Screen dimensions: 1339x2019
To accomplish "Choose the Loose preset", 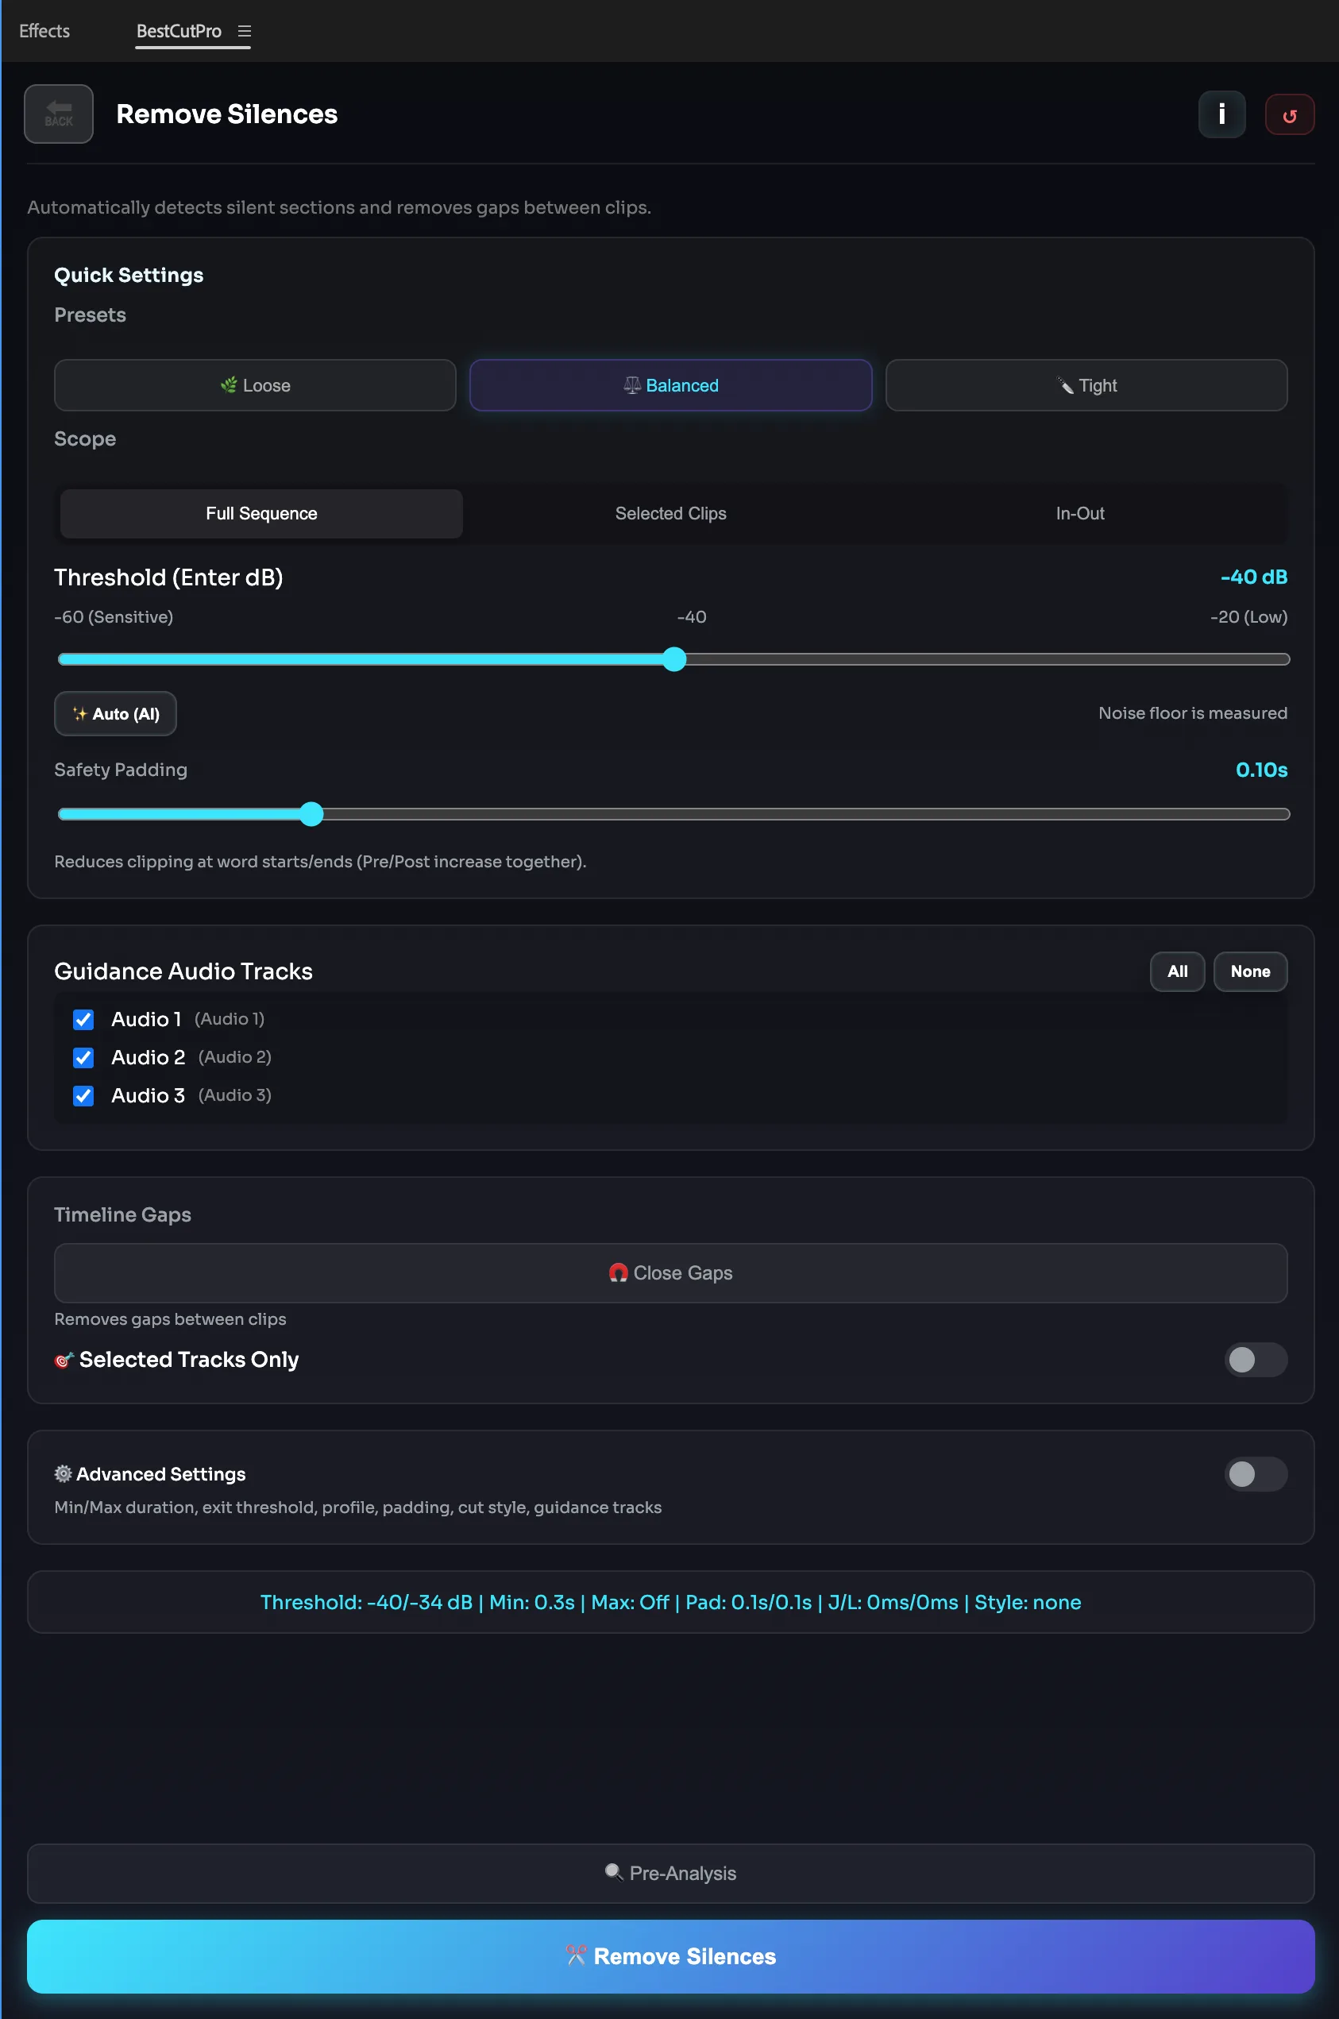I will pyautogui.click(x=254, y=385).
